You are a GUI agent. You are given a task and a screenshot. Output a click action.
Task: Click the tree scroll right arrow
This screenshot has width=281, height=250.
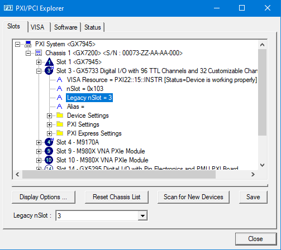253,174
